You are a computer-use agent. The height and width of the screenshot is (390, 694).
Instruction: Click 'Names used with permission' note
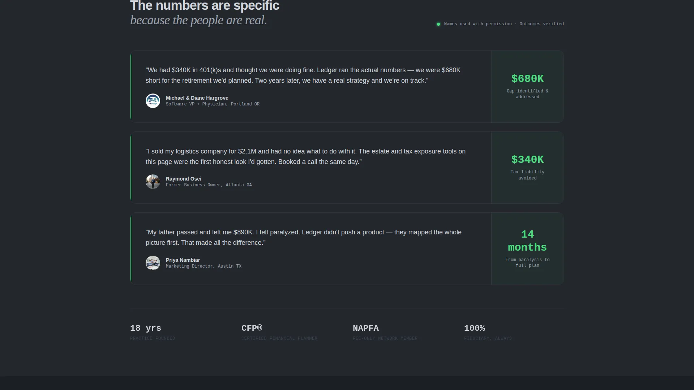click(x=478, y=24)
